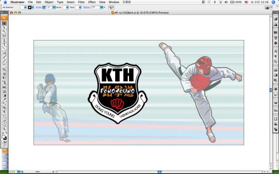Open the Type menu
This screenshot has width=279, height=174.
pyautogui.click(x=60, y=2)
